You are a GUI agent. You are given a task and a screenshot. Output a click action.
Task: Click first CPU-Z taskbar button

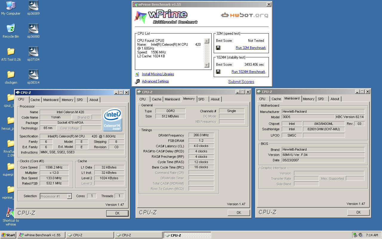[90, 235]
